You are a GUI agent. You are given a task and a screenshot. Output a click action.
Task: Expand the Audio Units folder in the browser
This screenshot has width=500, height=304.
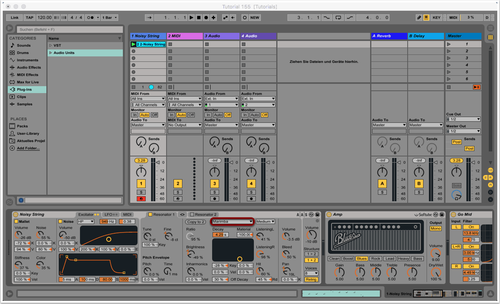point(51,53)
